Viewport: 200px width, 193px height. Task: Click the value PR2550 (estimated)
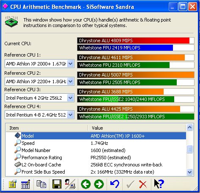click(x=111, y=158)
